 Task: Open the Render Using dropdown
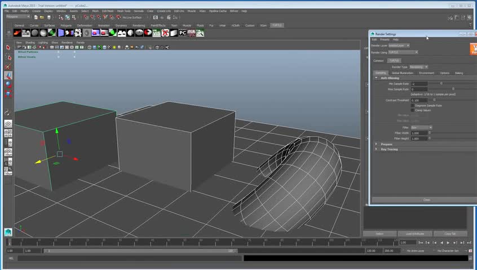(x=403, y=52)
